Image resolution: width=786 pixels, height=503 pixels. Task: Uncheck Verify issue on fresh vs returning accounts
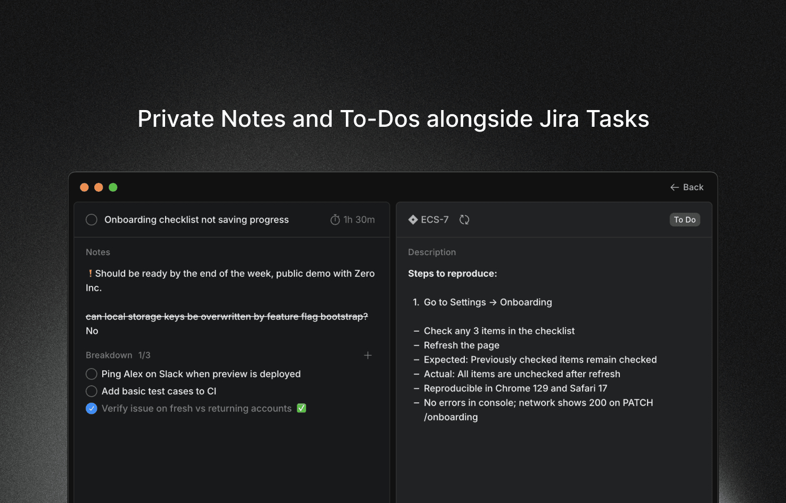click(x=91, y=408)
